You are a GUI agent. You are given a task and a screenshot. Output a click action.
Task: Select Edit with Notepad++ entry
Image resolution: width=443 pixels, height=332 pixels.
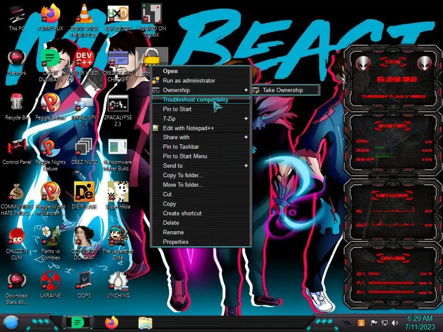(x=201, y=128)
